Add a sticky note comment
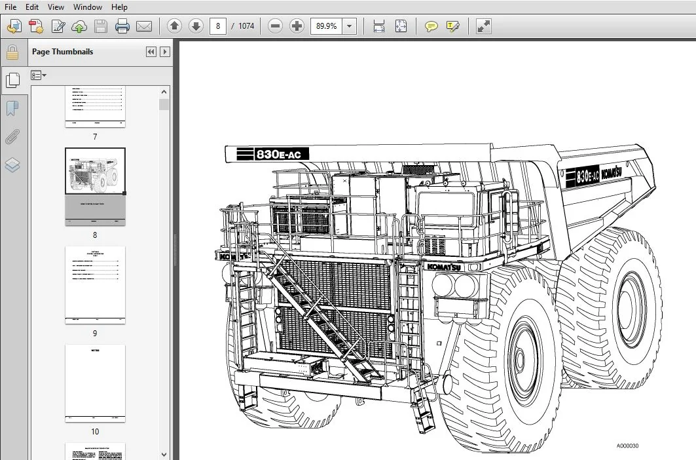Screen dimensions: 696x460 pyautogui.click(x=431, y=26)
